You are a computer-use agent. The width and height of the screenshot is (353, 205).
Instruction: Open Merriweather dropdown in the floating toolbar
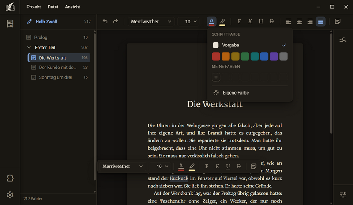click(x=123, y=166)
